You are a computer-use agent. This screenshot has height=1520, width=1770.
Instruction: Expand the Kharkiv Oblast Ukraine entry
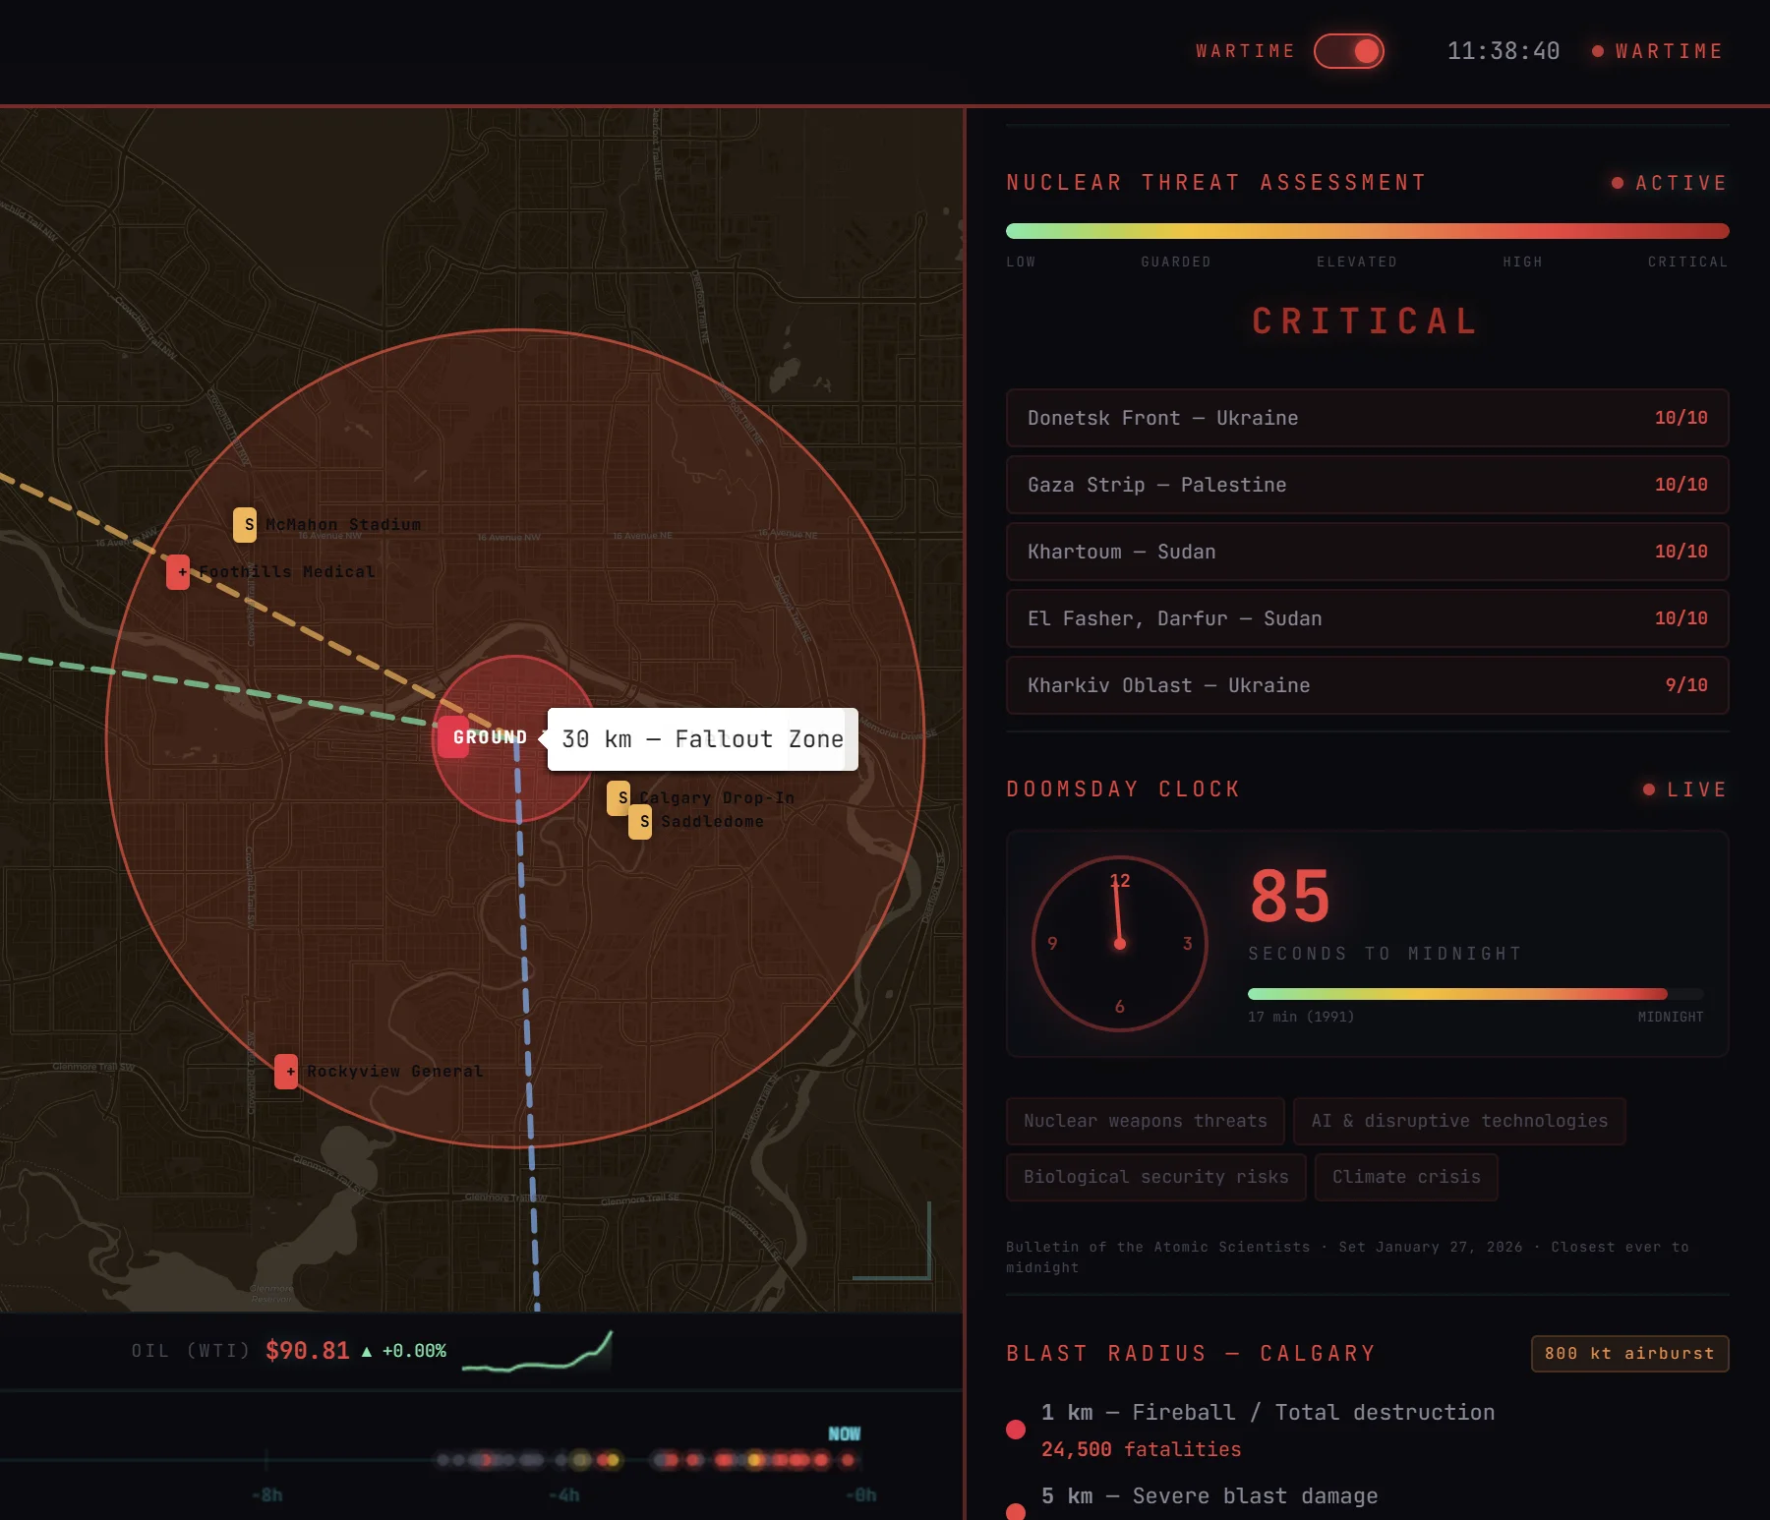tap(1366, 685)
